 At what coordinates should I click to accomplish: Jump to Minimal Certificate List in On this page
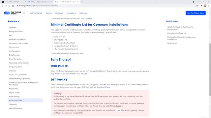pos(181,38)
